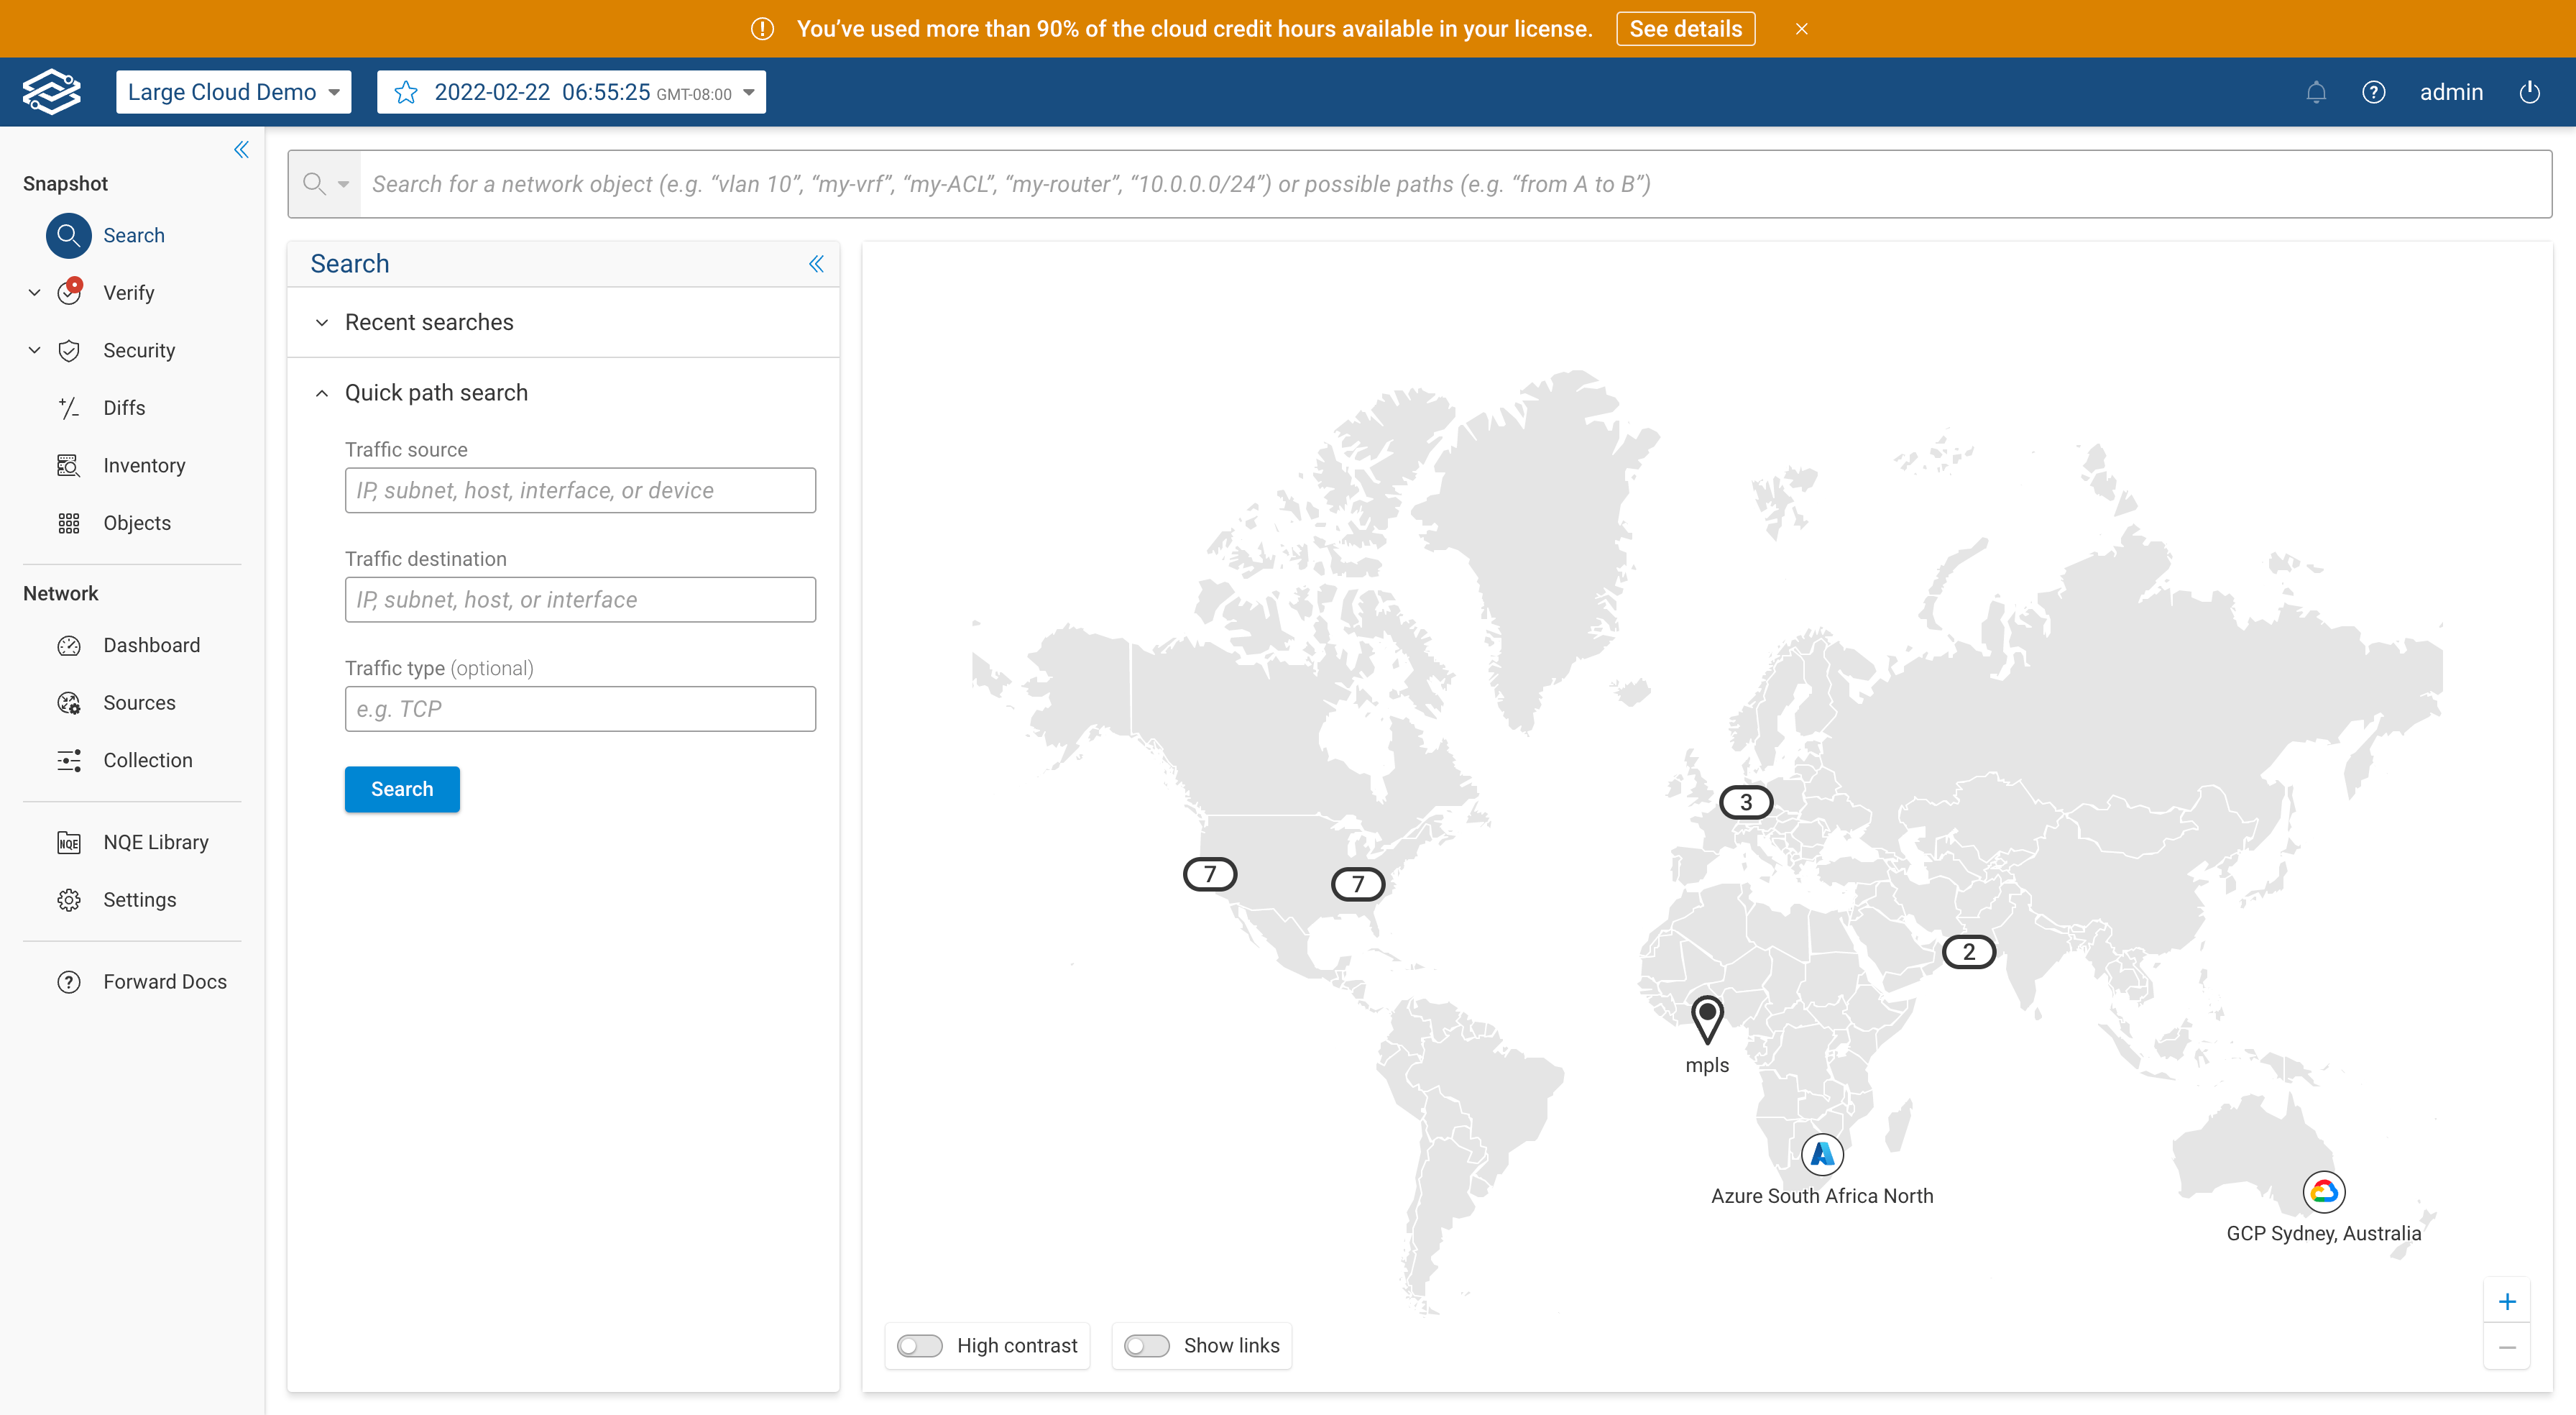2576x1415 pixels.
Task: Click the GCP Sydney, Australia cloud icon
Action: (2324, 1191)
